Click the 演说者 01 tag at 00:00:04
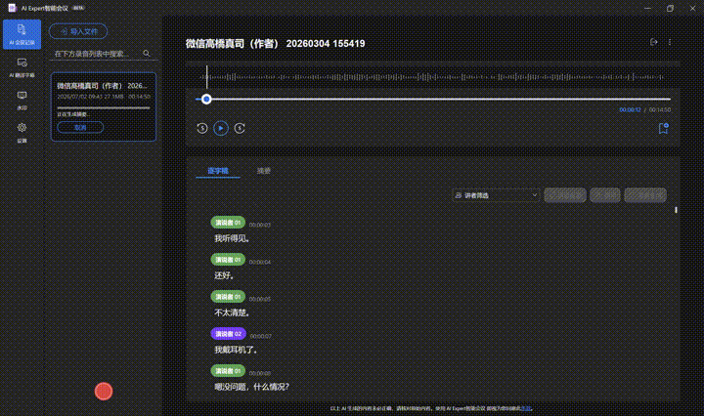Image resolution: width=704 pixels, height=416 pixels. click(x=228, y=260)
